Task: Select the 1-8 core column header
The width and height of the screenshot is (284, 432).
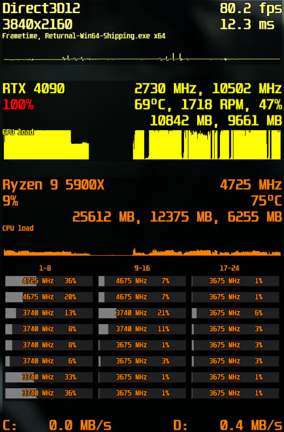Action: (45, 268)
